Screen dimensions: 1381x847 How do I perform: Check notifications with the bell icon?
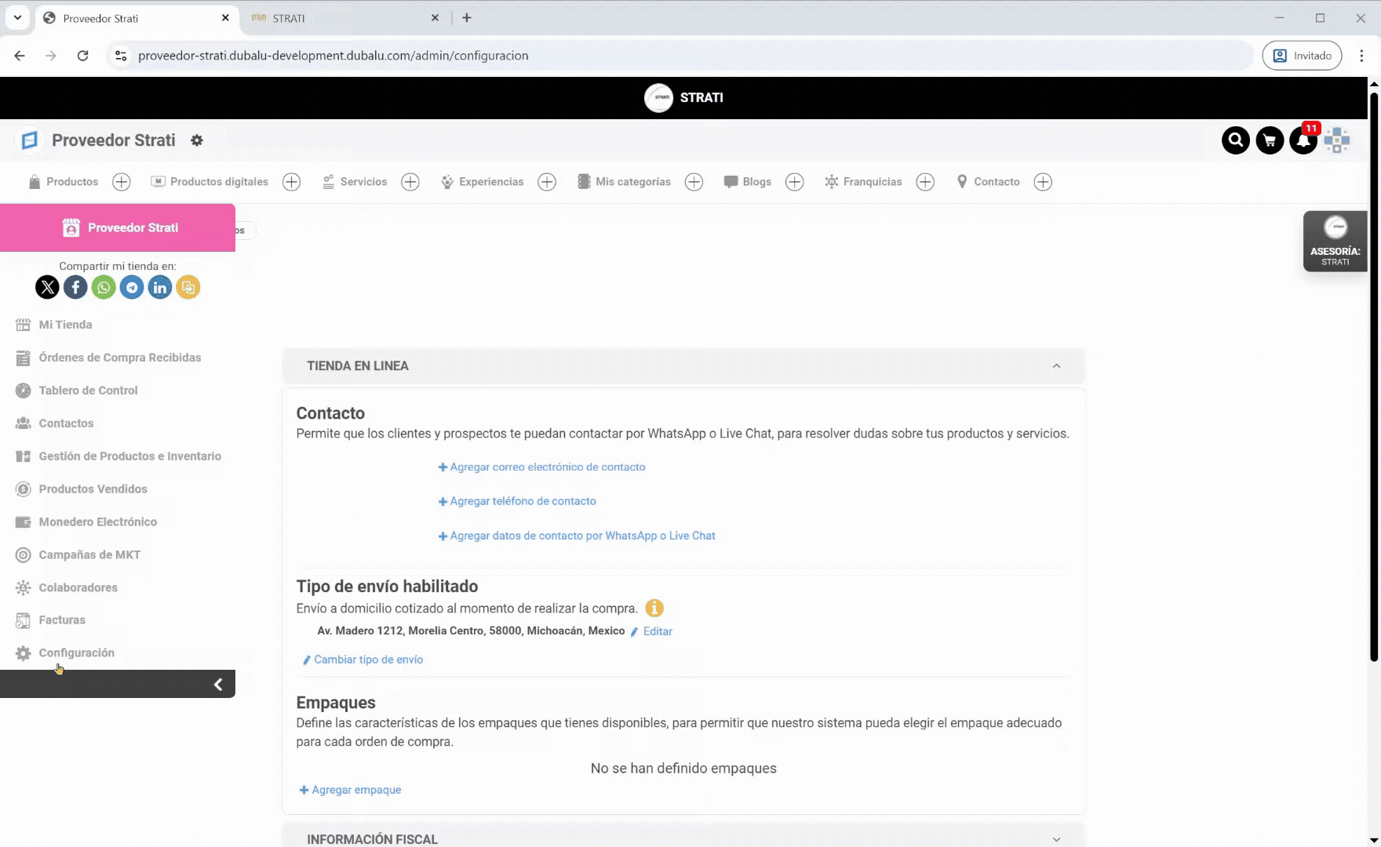coord(1303,142)
